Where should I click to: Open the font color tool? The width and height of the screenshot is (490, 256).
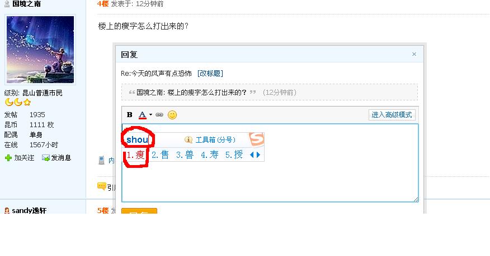point(142,115)
